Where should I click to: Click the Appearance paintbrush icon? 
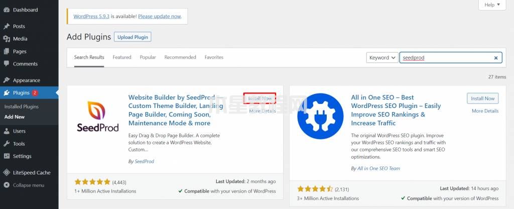7,80
